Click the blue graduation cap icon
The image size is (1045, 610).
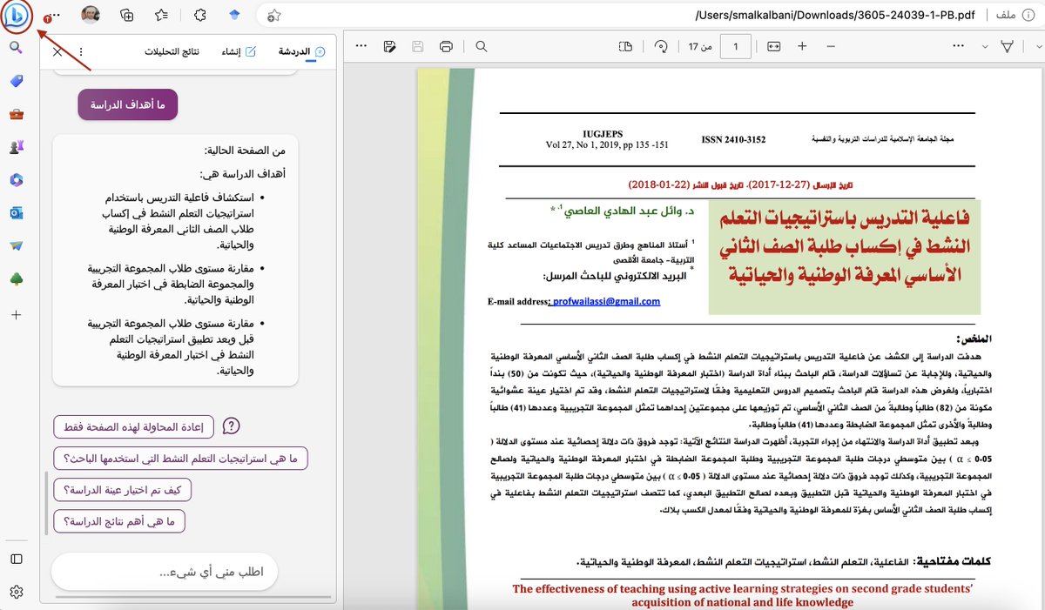tap(233, 15)
